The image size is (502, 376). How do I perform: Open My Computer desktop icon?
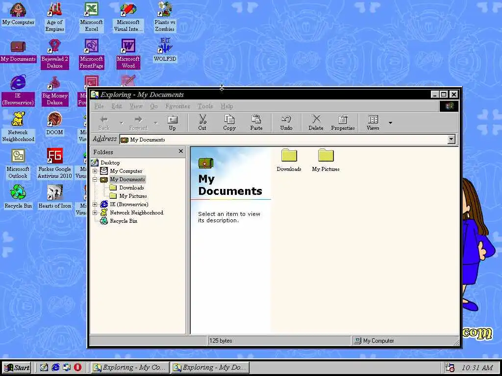tap(18, 14)
